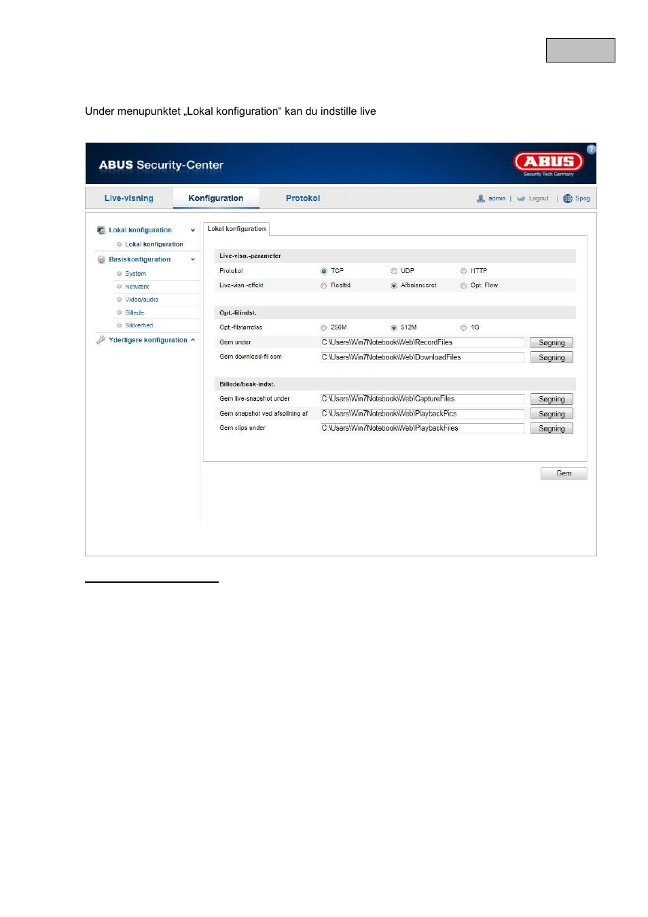The width and height of the screenshot is (648, 917).
Task: Open Lokal konfiguration sub-item in sidebar
Action: click(x=154, y=245)
